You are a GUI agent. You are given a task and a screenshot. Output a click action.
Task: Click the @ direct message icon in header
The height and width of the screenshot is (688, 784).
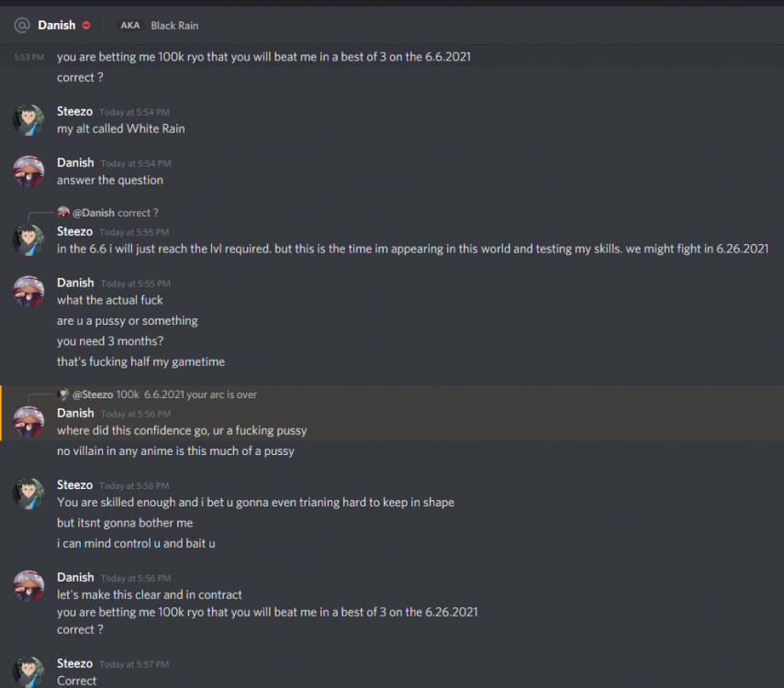[x=22, y=25]
